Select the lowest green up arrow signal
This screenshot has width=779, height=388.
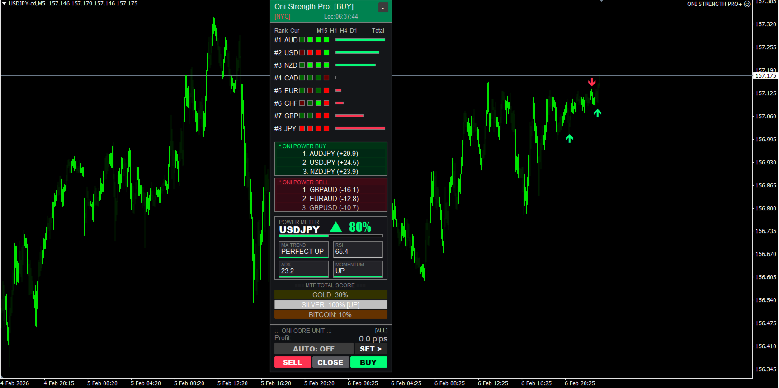569,138
